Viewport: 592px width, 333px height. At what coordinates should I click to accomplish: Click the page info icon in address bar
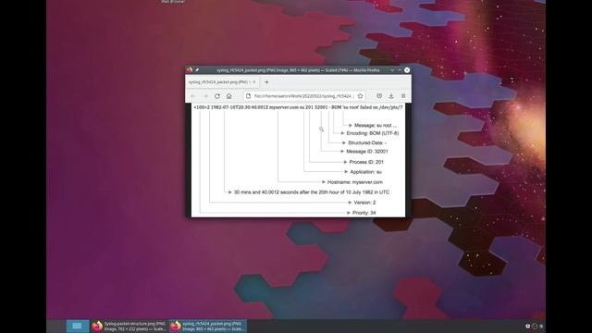point(248,96)
